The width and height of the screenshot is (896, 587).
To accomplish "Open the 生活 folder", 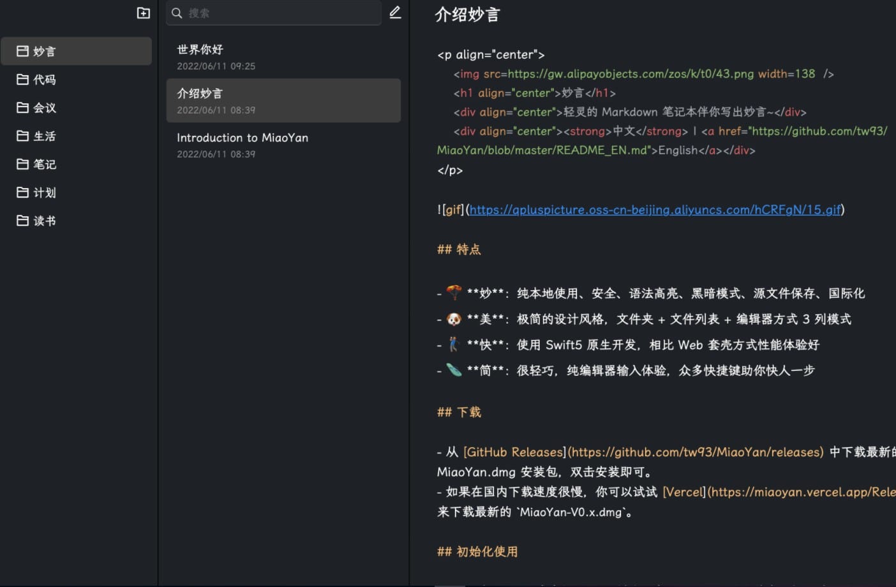I will click(x=77, y=136).
